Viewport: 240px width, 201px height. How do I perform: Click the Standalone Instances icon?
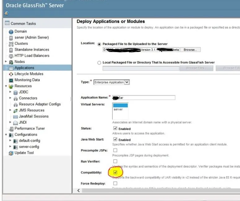pyautogui.click(x=11, y=50)
